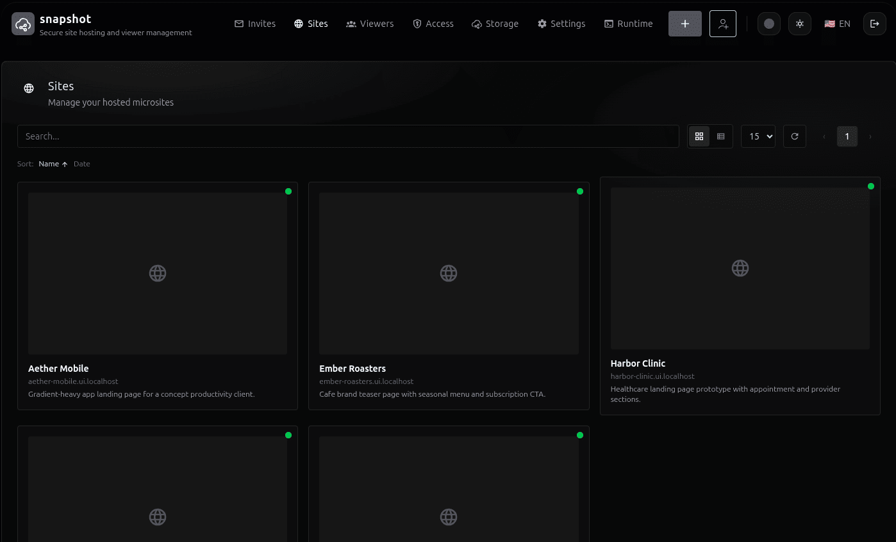Viewport: 896px width, 542px height.
Task: Select page 1 in the pagination
Action: 847,136
